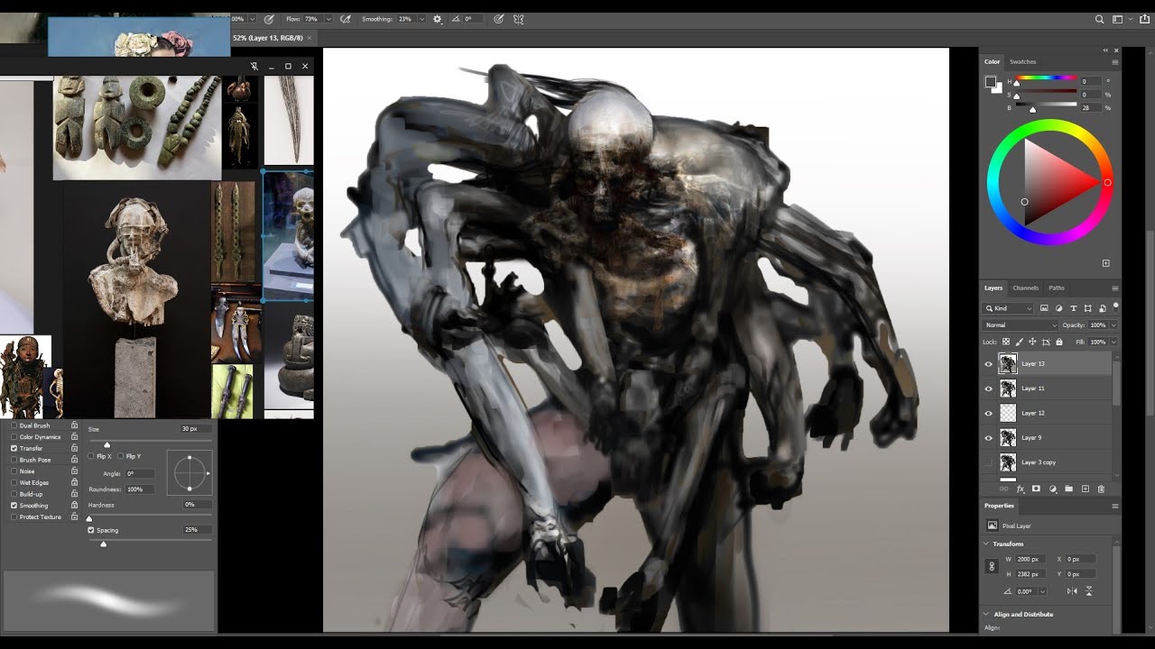Open the layer blend mode Normal dropdown

click(x=1020, y=324)
